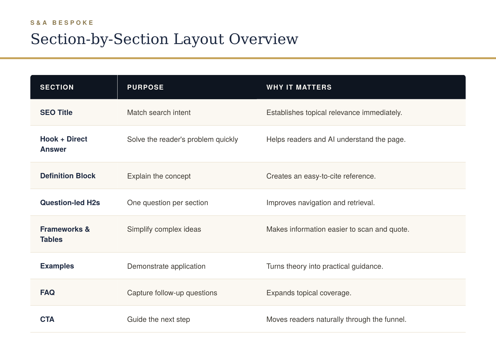Click the 'Match search intent' text
Viewport: 496px width, 344px height.
159,113
